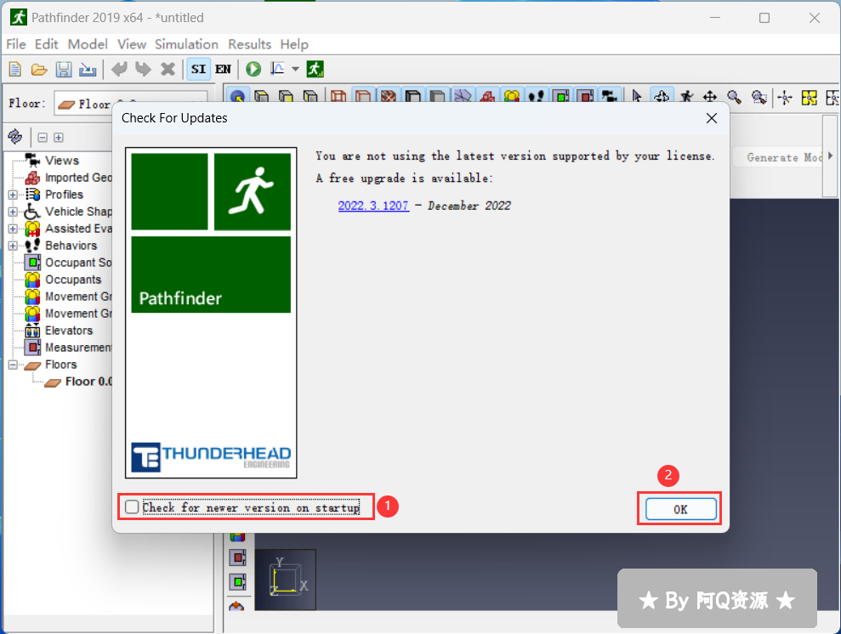The height and width of the screenshot is (634, 841).
Task: Open the results graph dropdown arrow
Action: (x=295, y=69)
